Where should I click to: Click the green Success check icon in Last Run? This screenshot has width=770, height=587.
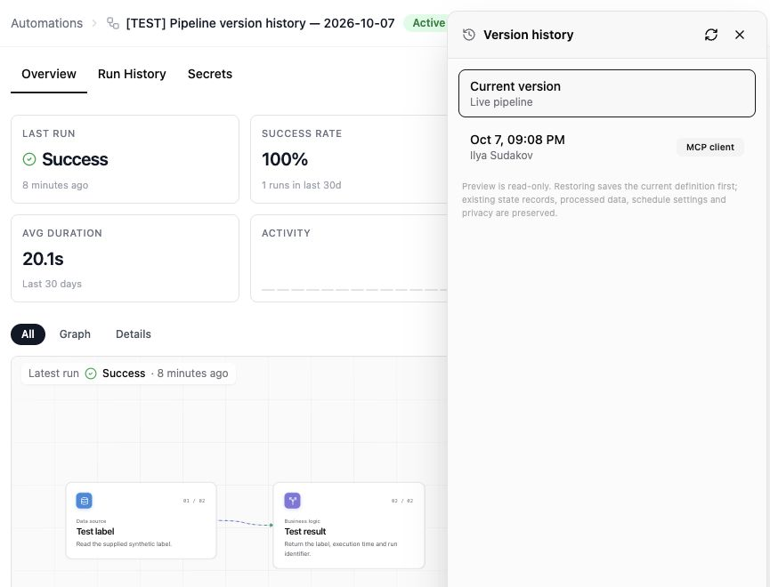pyautogui.click(x=29, y=159)
